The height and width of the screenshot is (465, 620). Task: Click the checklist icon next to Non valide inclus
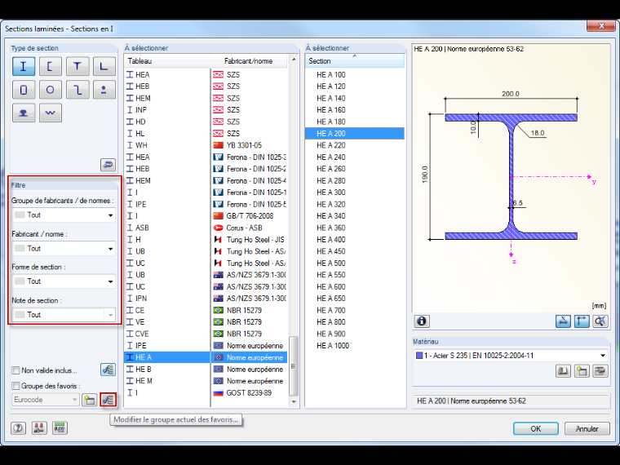(108, 370)
